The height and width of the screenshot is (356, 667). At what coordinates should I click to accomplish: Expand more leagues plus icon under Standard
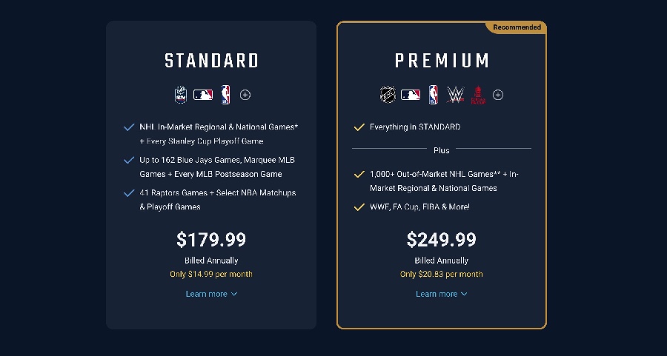(x=245, y=95)
